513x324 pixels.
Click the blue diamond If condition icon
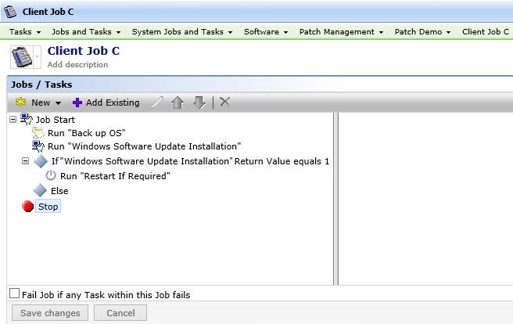41,161
